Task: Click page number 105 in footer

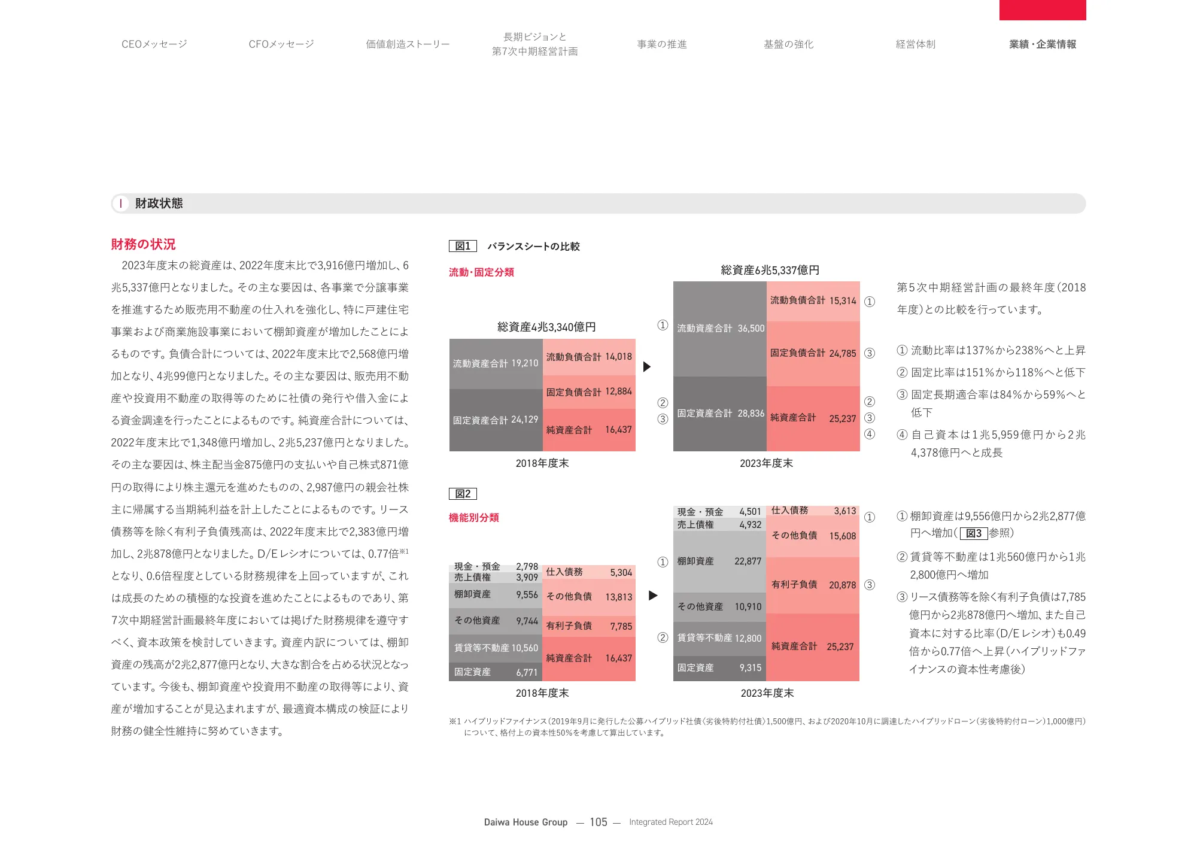Action: [x=598, y=822]
